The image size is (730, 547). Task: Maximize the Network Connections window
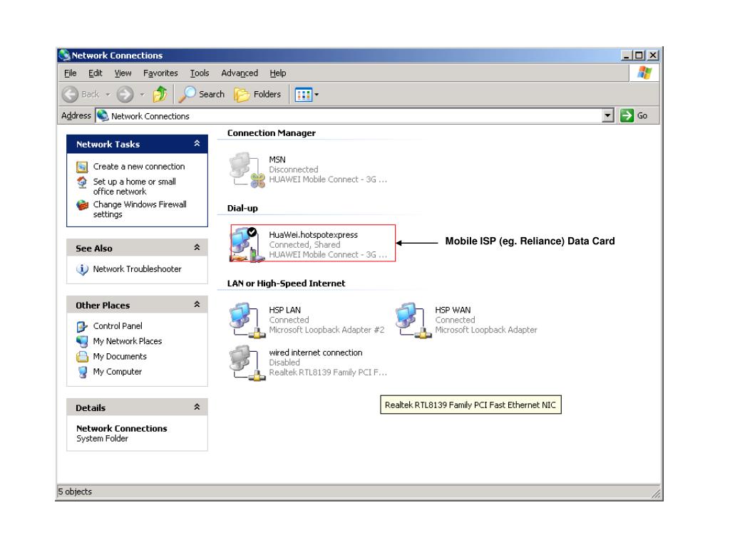click(x=639, y=56)
